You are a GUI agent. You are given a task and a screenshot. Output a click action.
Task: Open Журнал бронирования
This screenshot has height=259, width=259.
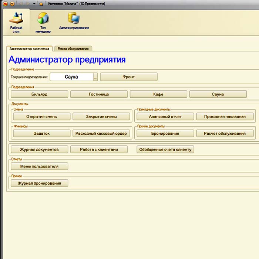point(40,183)
